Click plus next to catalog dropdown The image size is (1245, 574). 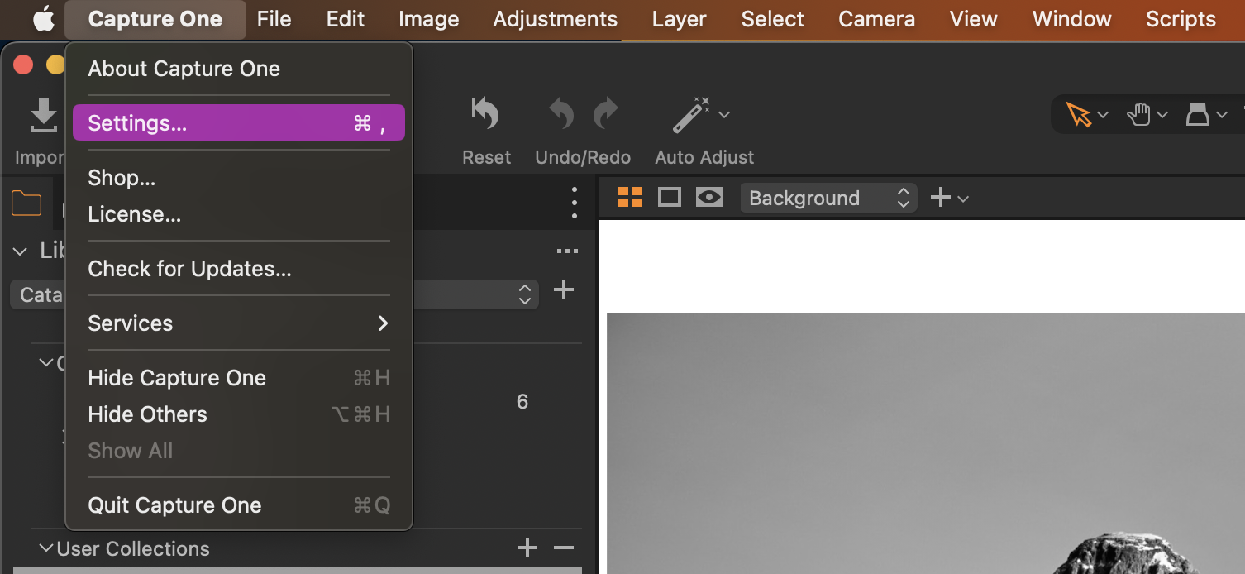click(x=564, y=289)
